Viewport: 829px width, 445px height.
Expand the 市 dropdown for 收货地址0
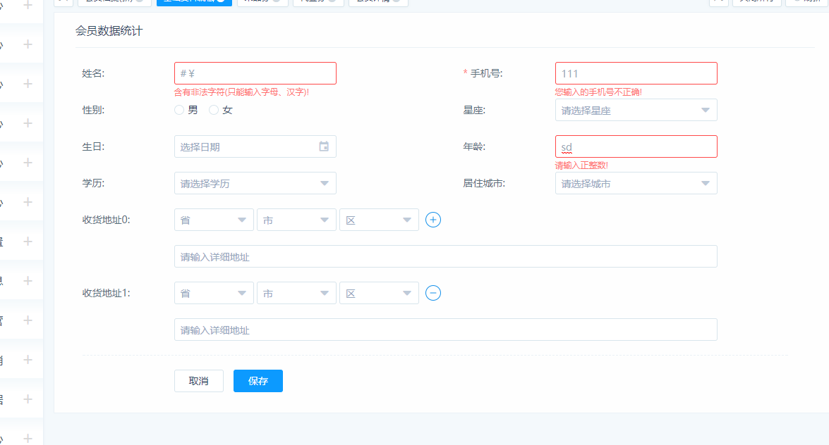[296, 220]
